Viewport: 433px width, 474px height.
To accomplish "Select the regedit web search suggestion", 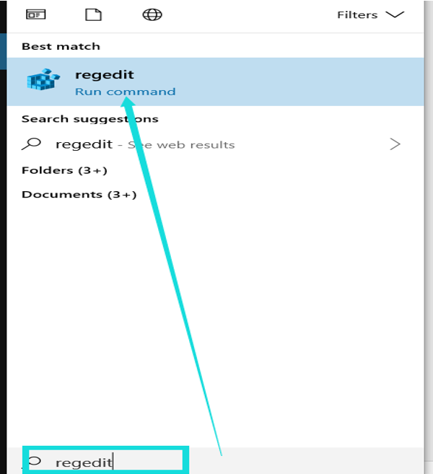I will click(84, 144).
